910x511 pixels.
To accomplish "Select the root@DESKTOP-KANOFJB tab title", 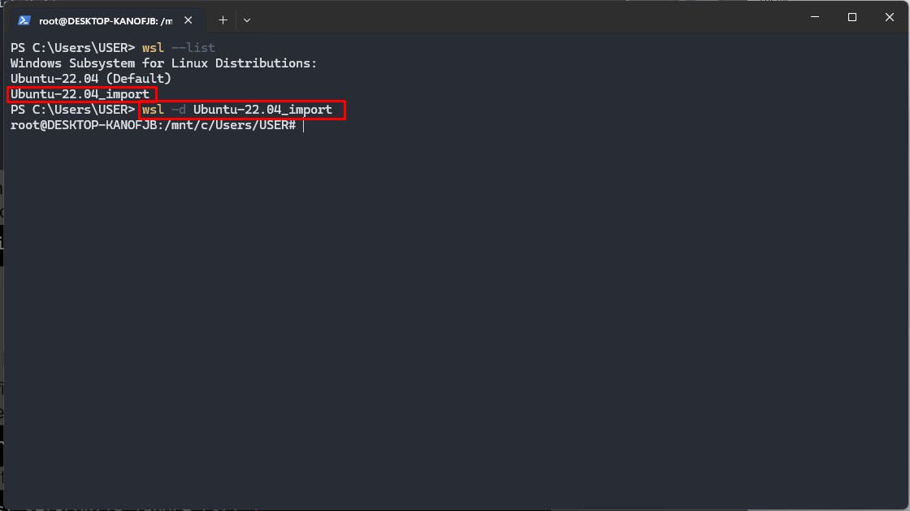I will [106, 21].
